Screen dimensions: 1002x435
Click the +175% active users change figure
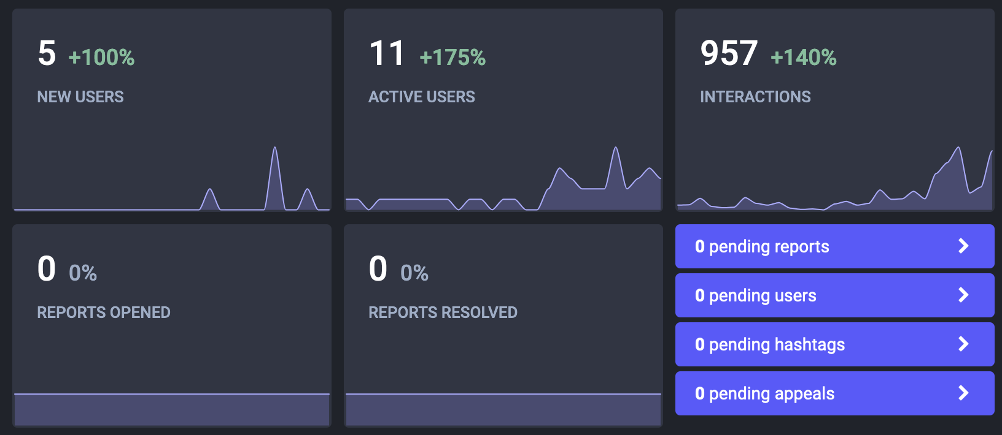[452, 58]
